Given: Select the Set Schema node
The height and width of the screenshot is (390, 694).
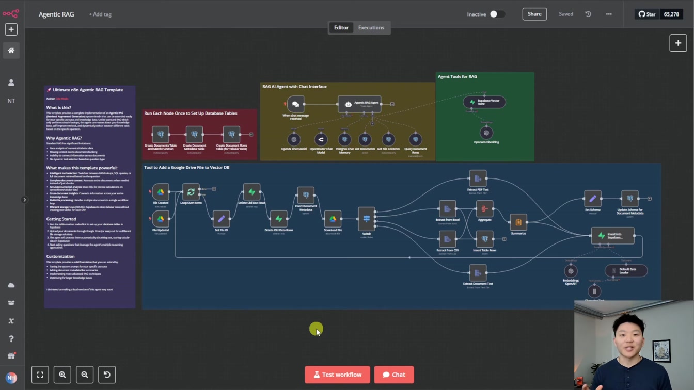Looking at the screenshot, I should pos(592,199).
